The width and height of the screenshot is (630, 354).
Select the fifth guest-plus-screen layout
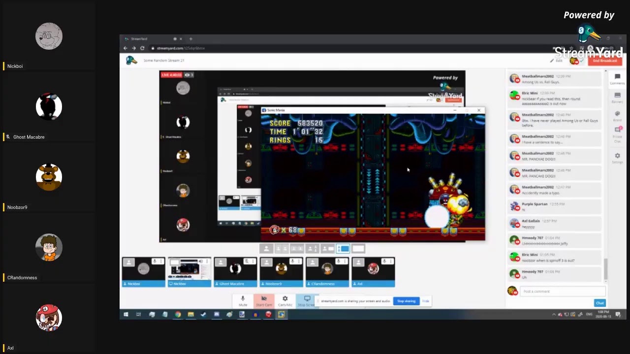tap(327, 249)
